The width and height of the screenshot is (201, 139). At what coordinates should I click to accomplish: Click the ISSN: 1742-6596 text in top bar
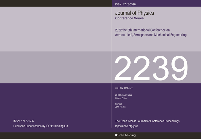(x=125, y=4)
